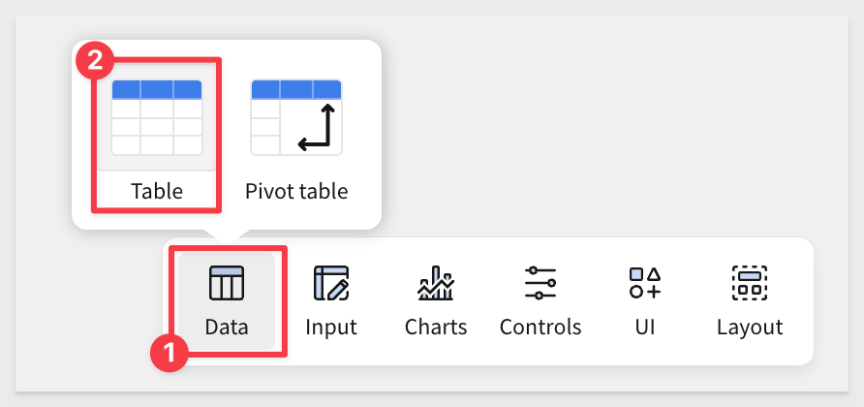The height and width of the screenshot is (407, 864).
Task: Open the Charts bar-line icon
Action: point(436,283)
